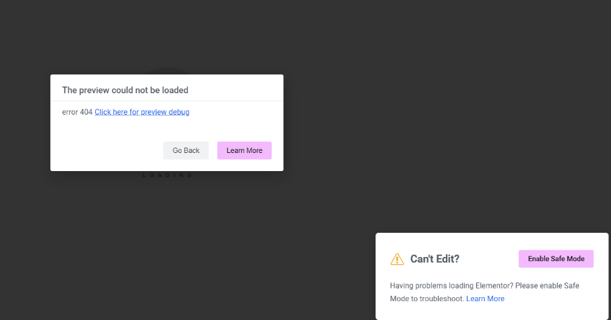Screen dimensions: 611x320
Task: Click "Having problems loading Elementor?" text
Action: [x=451, y=285]
